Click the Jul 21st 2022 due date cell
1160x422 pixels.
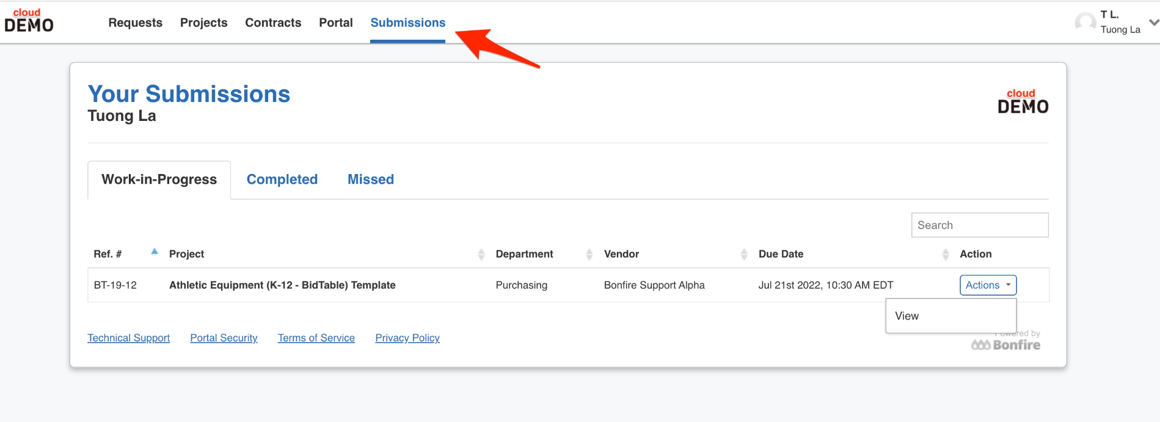(825, 285)
